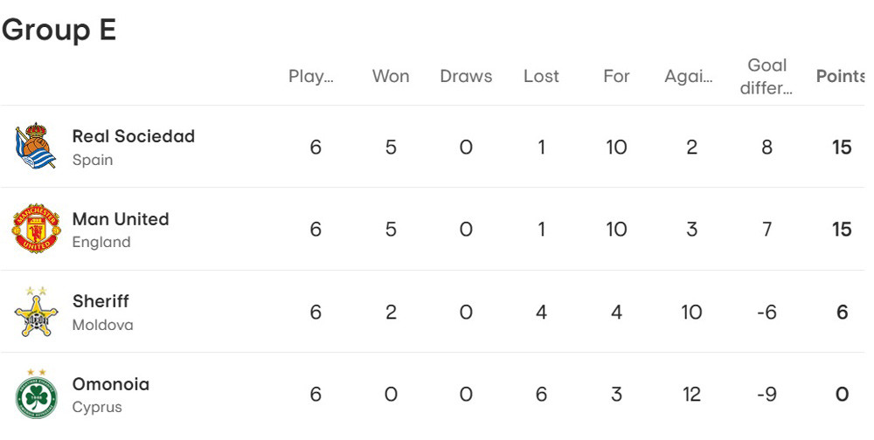Viewport: 874px width, 440px height.
Task: Click the Won column header
Action: pyautogui.click(x=391, y=76)
